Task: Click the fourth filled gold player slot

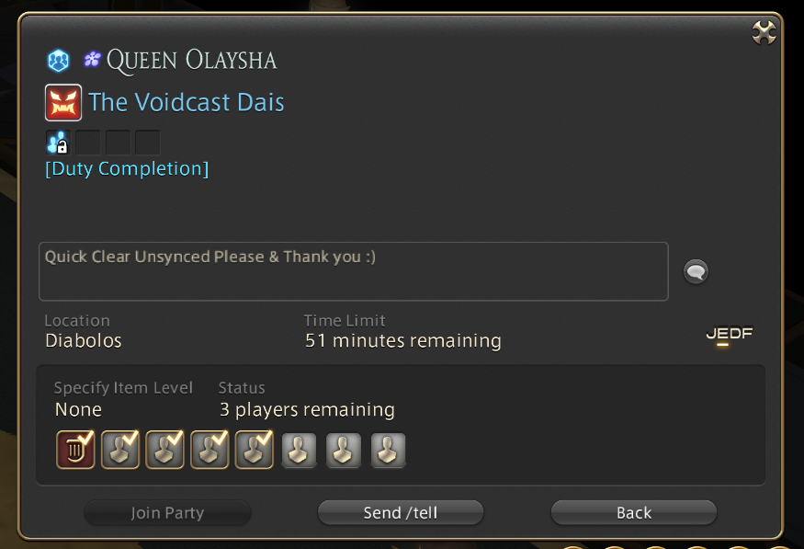Action: click(254, 450)
